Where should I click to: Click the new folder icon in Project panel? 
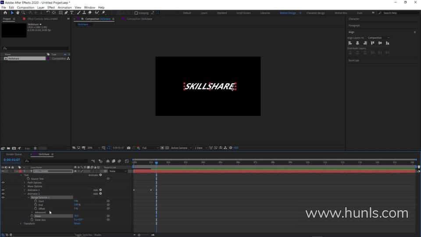point(8,148)
